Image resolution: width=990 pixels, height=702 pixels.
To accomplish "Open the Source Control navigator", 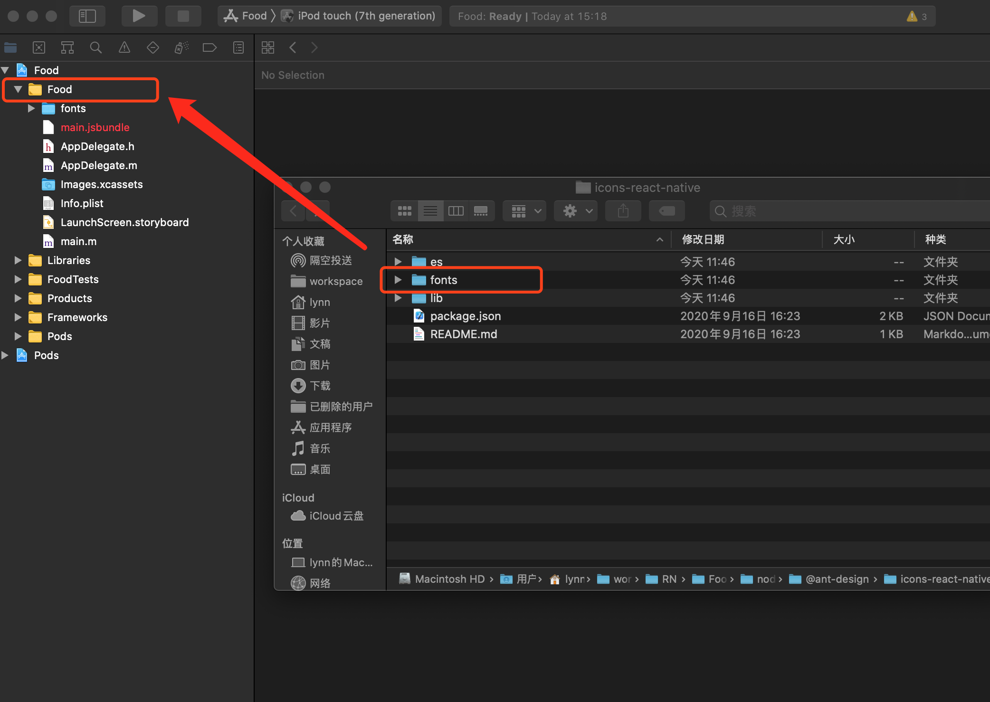I will pyautogui.click(x=39, y=47).
